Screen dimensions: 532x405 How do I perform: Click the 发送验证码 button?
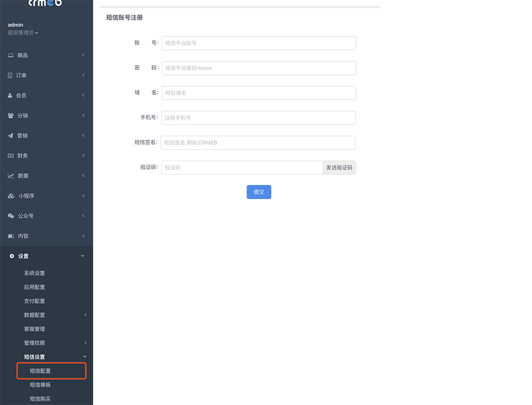339,168
